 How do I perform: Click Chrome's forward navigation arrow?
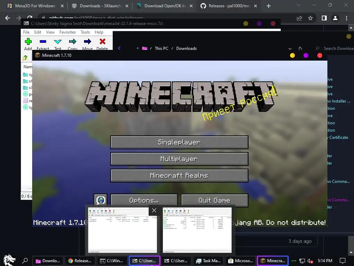(x=19, y=18)
